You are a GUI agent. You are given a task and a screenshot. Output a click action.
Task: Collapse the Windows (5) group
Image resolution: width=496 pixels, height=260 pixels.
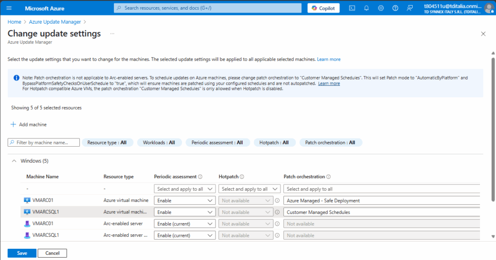[x=14, y=161]
